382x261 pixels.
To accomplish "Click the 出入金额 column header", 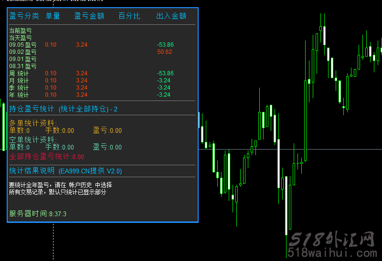I will pos(171,16).
